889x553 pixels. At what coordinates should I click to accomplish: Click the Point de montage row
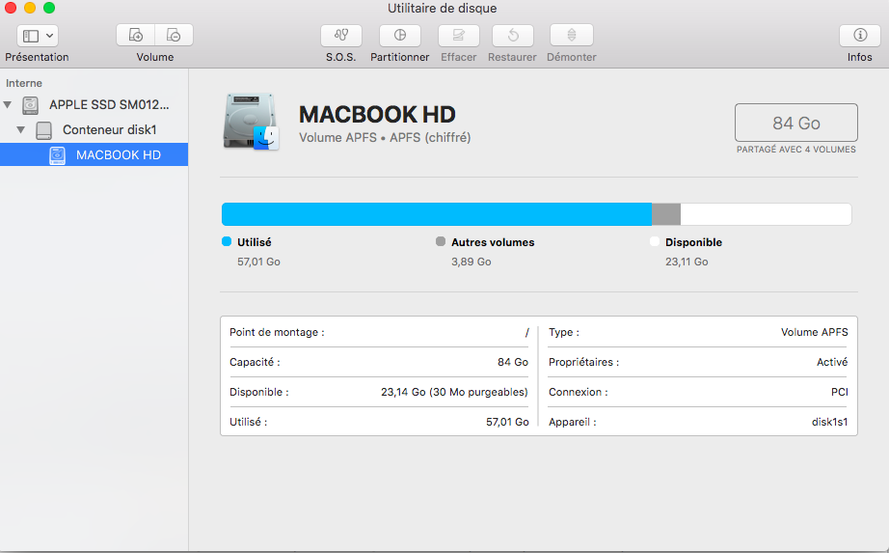coord(379,332)
